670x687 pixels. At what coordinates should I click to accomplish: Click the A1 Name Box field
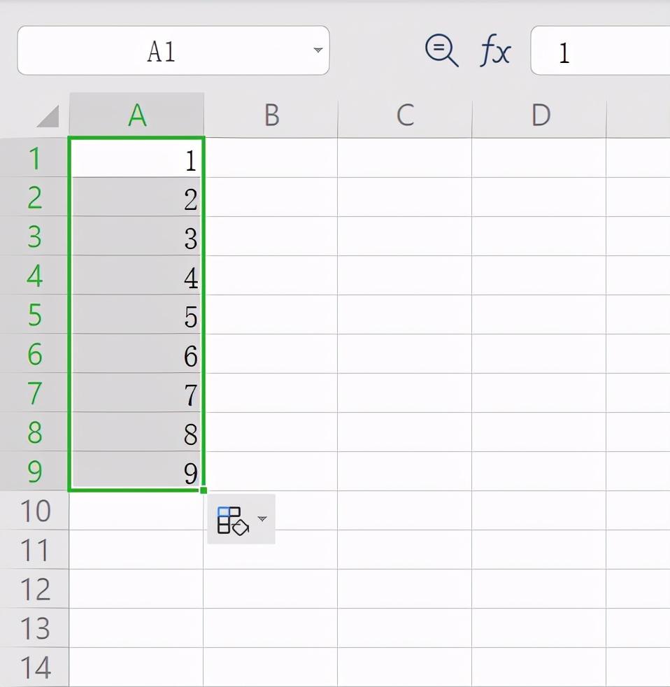click(x=161, y=51)
